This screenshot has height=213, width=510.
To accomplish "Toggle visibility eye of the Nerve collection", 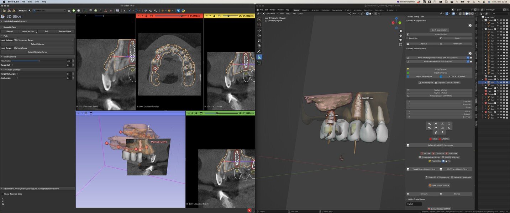I will pyautogui.click(x=501, y=76).
